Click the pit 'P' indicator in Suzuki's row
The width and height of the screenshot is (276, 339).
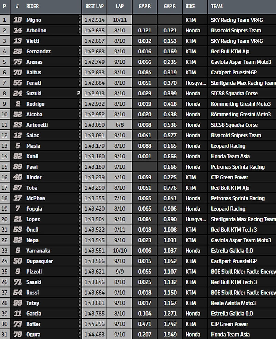click(x=78, y=93)
